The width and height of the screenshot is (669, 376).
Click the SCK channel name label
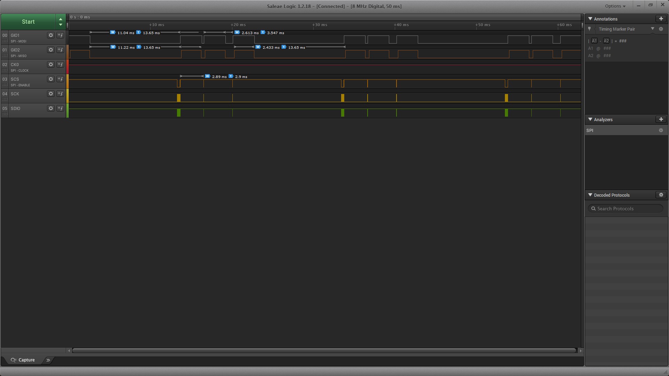[15, 94]
